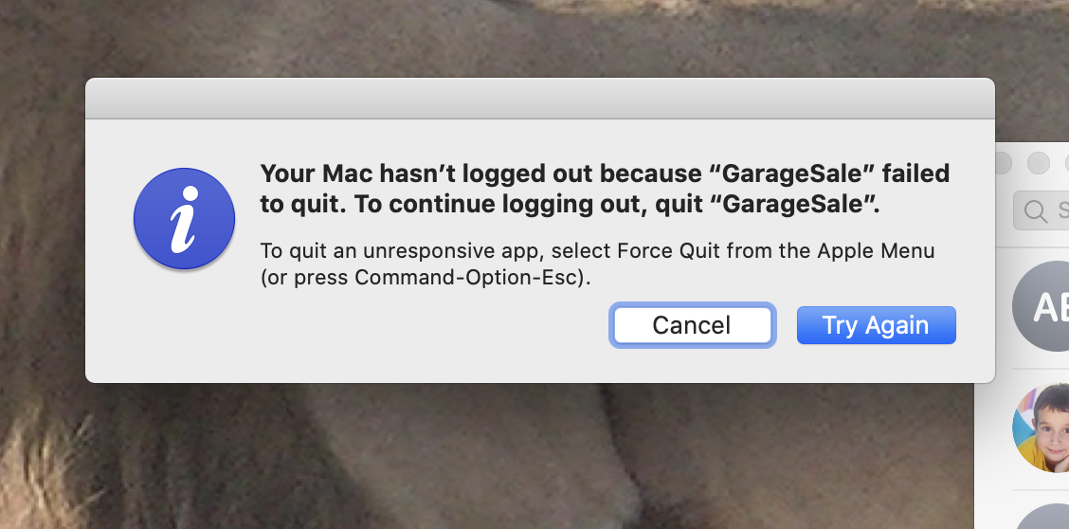
Task: Click the divider below the AE contact
Action: point(1041,369)
